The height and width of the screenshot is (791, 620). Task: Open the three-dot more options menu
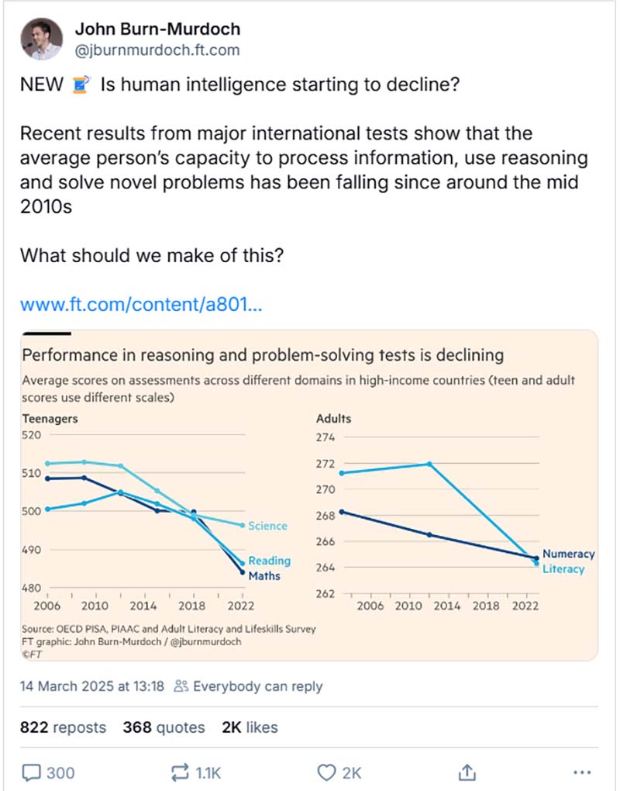581,772
